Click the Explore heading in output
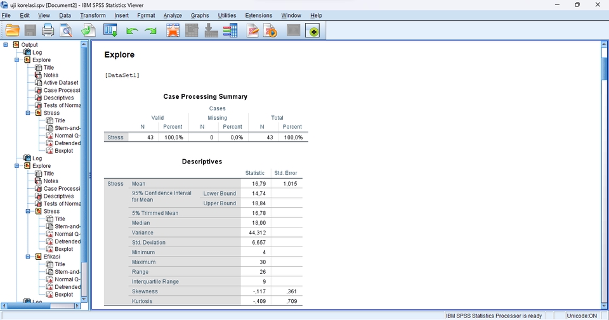The image size is (609, 320). coord(119,54)
